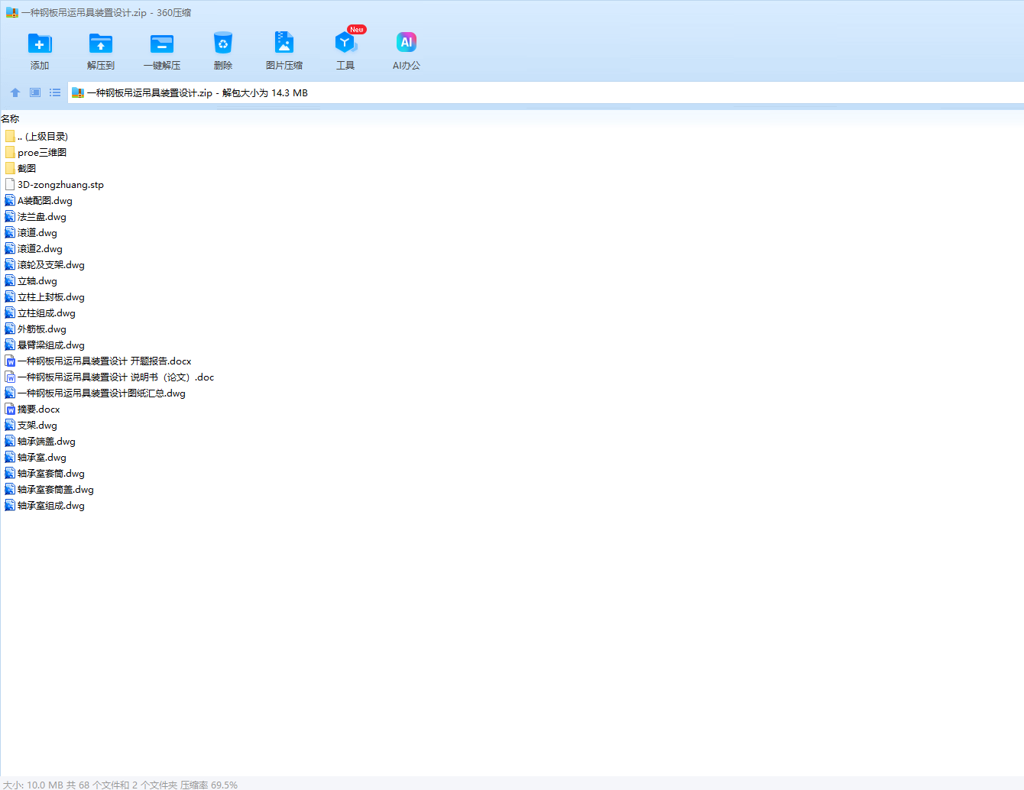Viewport: 1024px width, 790px height.
Task: Click the folder icon beside proe三维图
Action: click(10, 152)
